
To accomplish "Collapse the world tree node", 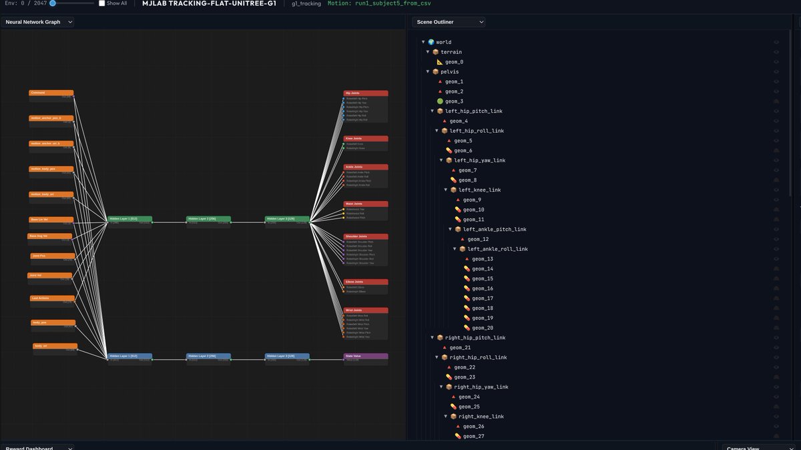I will tap(423, 42).
